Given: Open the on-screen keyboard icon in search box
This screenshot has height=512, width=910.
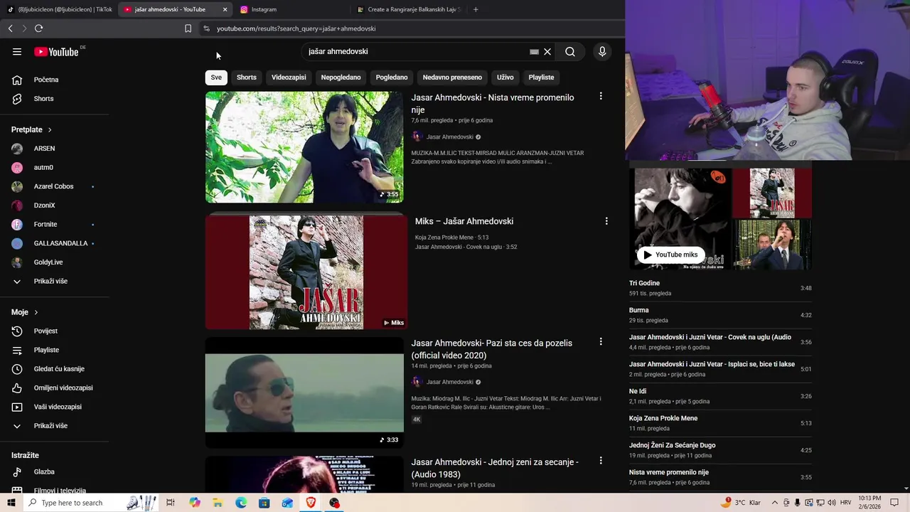Looking at the screenshot, I should (534, 51).
